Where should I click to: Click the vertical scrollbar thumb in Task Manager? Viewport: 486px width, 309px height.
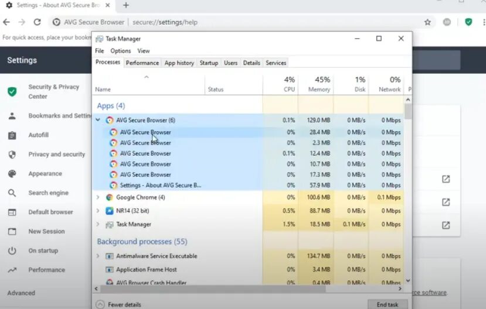coord(408,111)
